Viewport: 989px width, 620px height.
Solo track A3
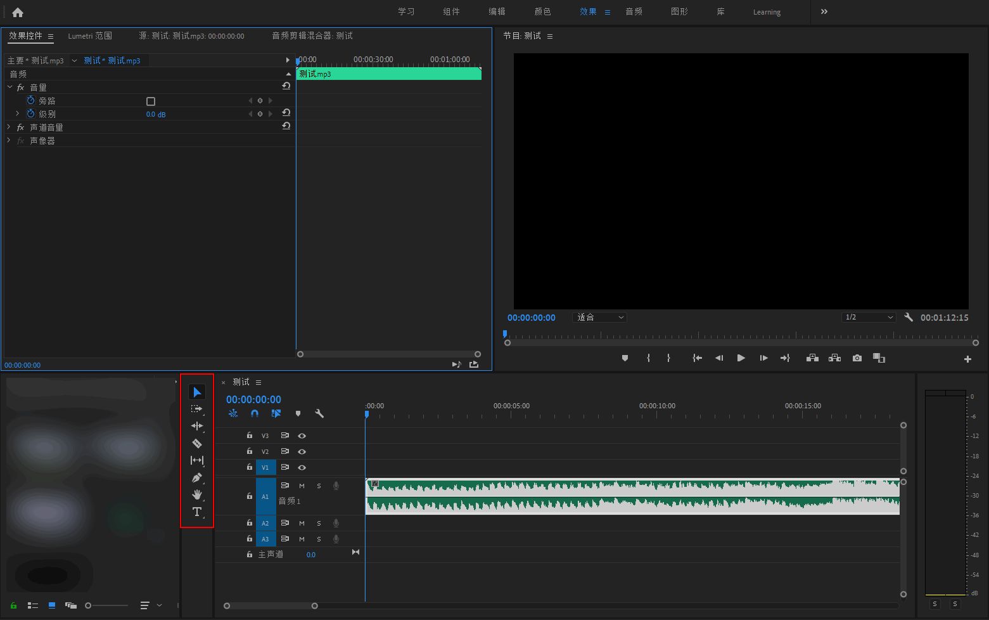click(319, 539)
